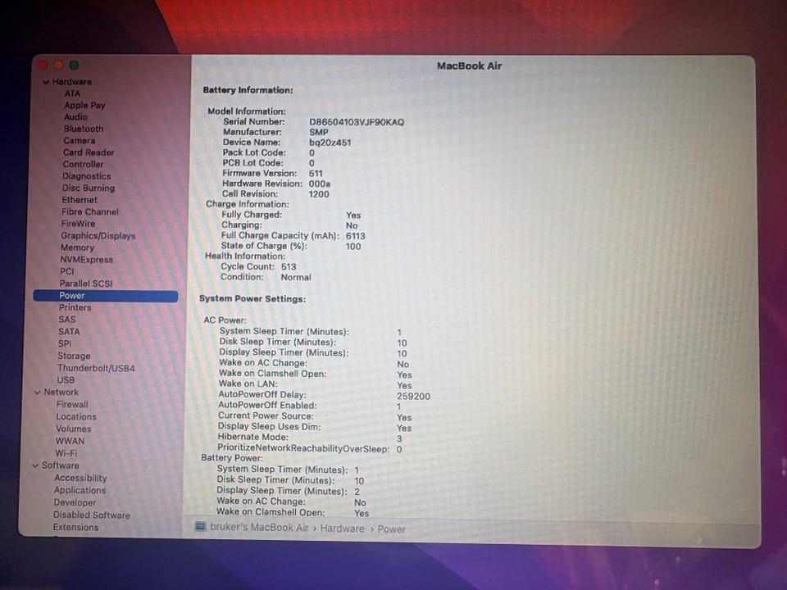Open Thunderbolt/USB4 in the sidebar
Viewport: 787px width, 590px height.
(96, 368)
